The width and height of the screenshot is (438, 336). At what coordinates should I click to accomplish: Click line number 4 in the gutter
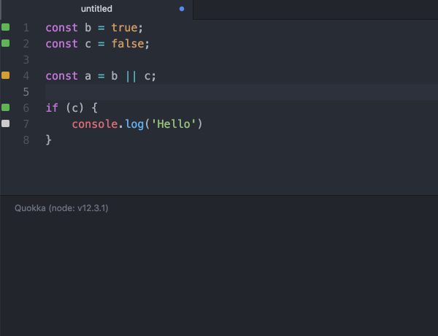[x=26, y=76]
